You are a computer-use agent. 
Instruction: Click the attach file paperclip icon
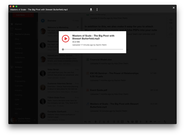click(x=141, y=122)
